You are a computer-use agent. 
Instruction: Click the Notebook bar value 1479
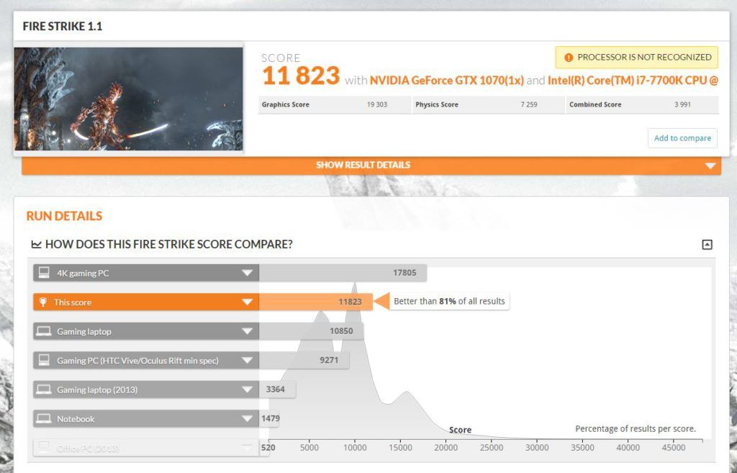point(271,418)
